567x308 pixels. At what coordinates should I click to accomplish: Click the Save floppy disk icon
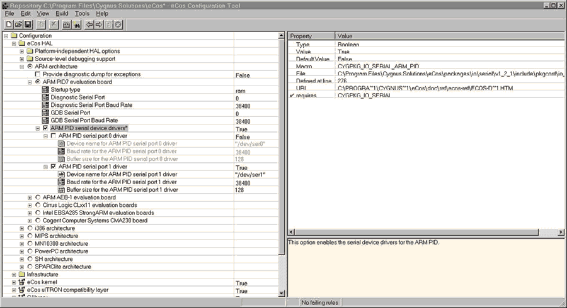click(28, 24)
